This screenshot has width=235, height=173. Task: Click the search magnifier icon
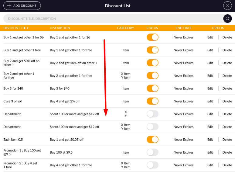(x=227, y=19)
